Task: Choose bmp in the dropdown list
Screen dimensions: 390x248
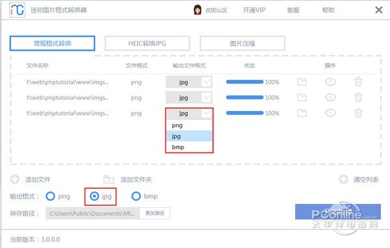Action: (x=189, y=147)
